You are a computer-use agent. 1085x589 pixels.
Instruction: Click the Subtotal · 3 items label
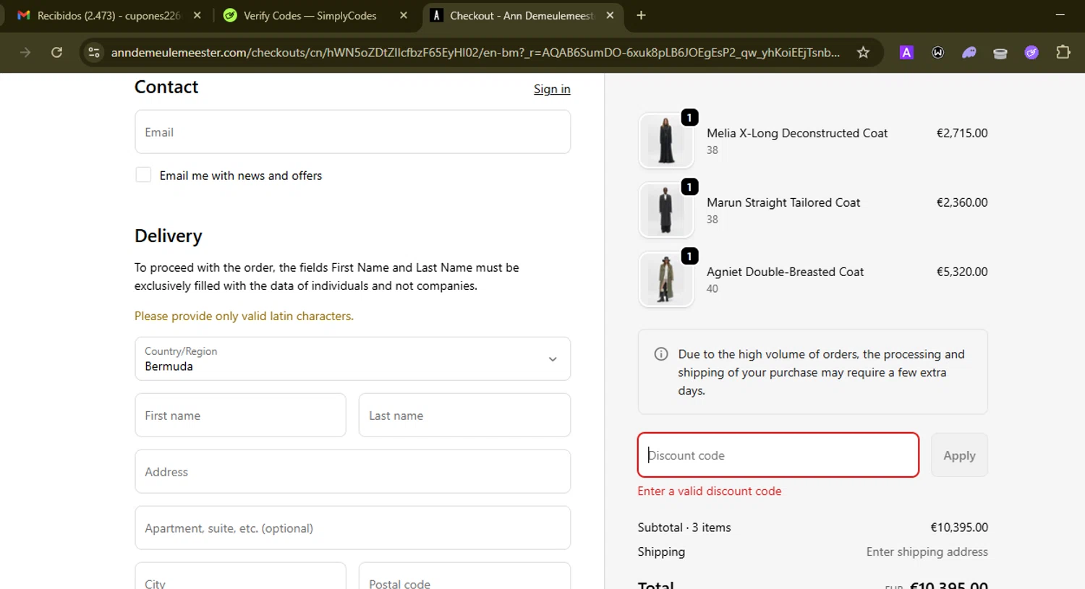684,528
